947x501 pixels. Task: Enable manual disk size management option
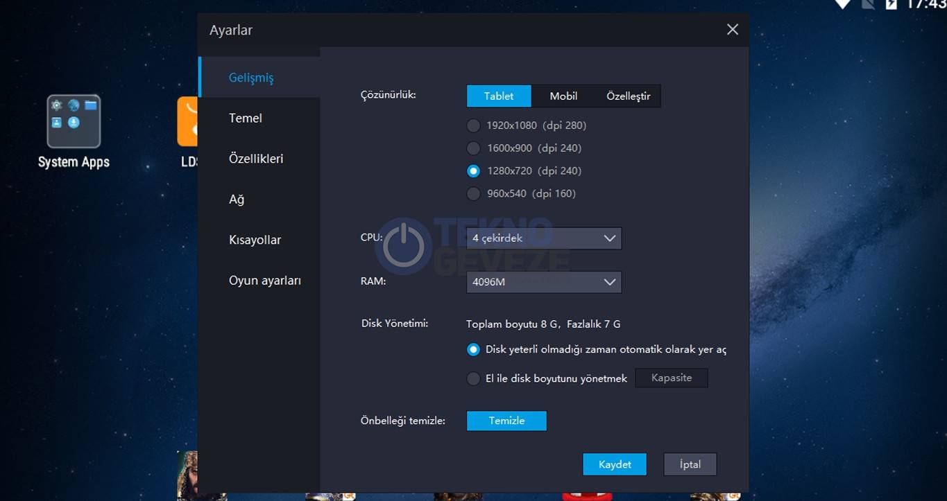(x=473, y=378)
